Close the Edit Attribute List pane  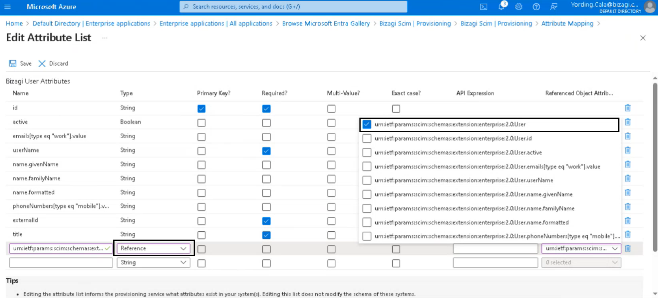point(643,38)
